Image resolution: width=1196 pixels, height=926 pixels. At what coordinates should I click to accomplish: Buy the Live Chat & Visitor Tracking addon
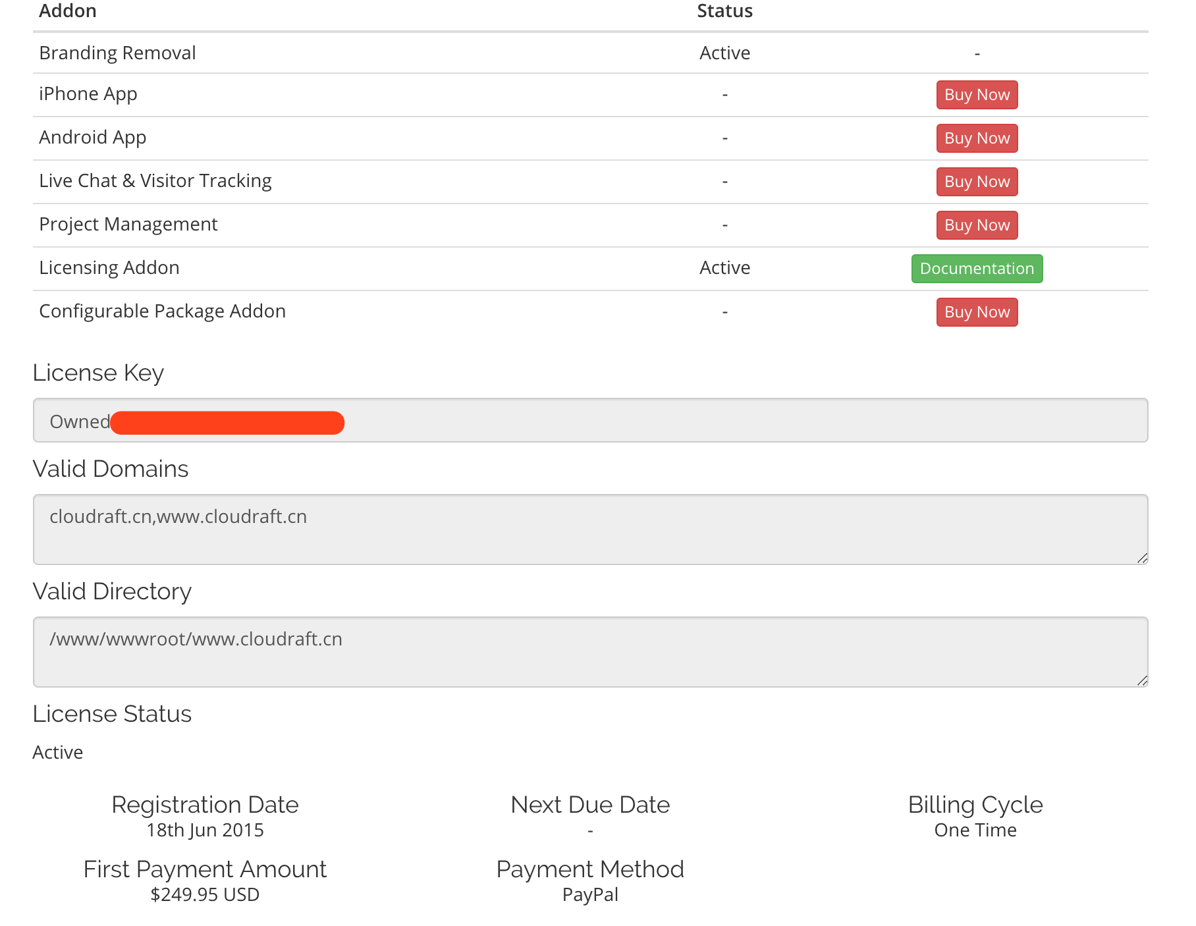(977, 182)
